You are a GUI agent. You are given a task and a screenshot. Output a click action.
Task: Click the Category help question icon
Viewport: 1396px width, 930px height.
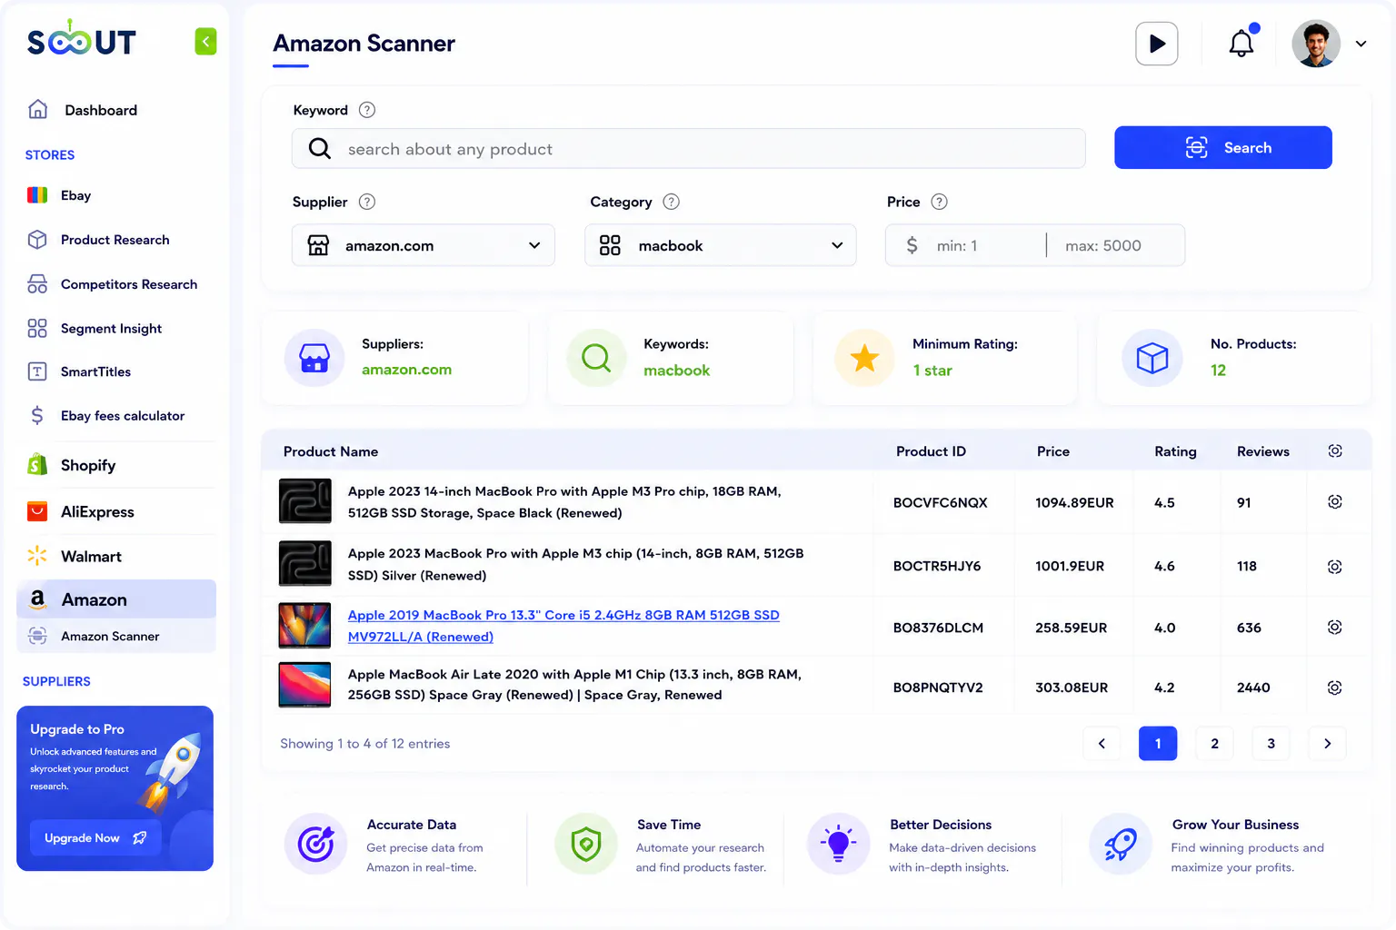(x=672, y=202)
